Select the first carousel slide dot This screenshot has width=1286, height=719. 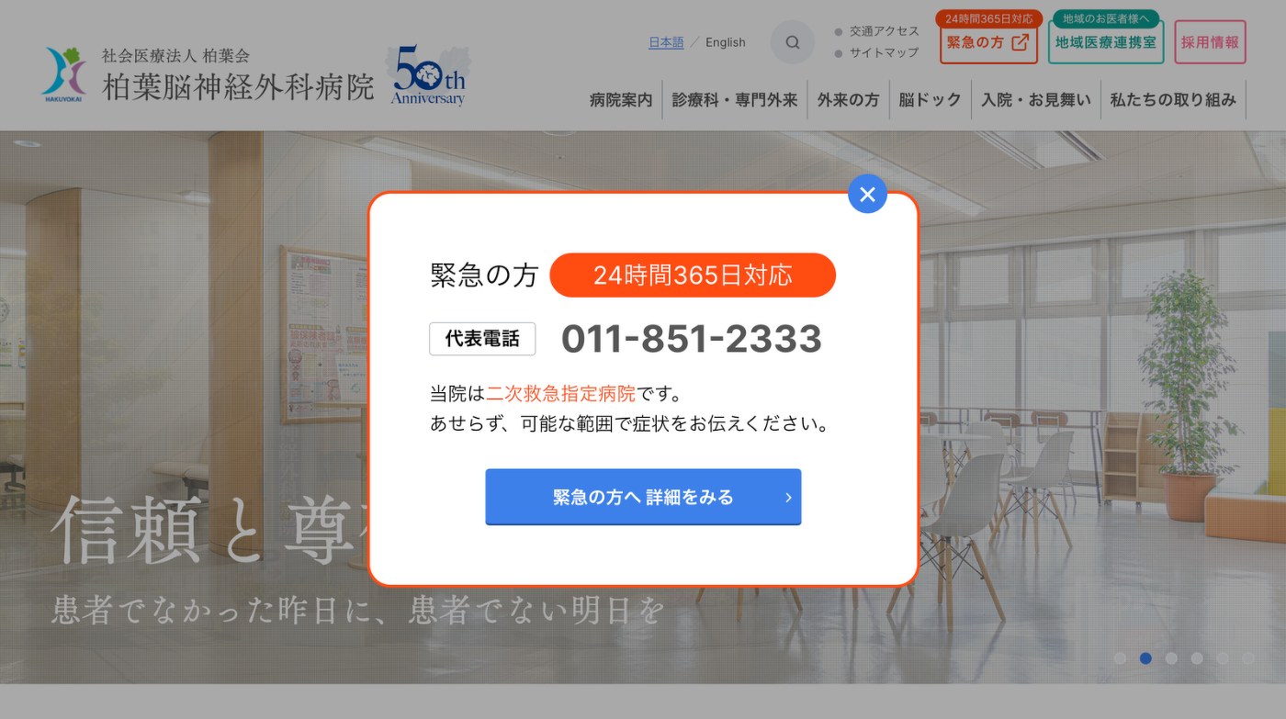point(1120,658)
